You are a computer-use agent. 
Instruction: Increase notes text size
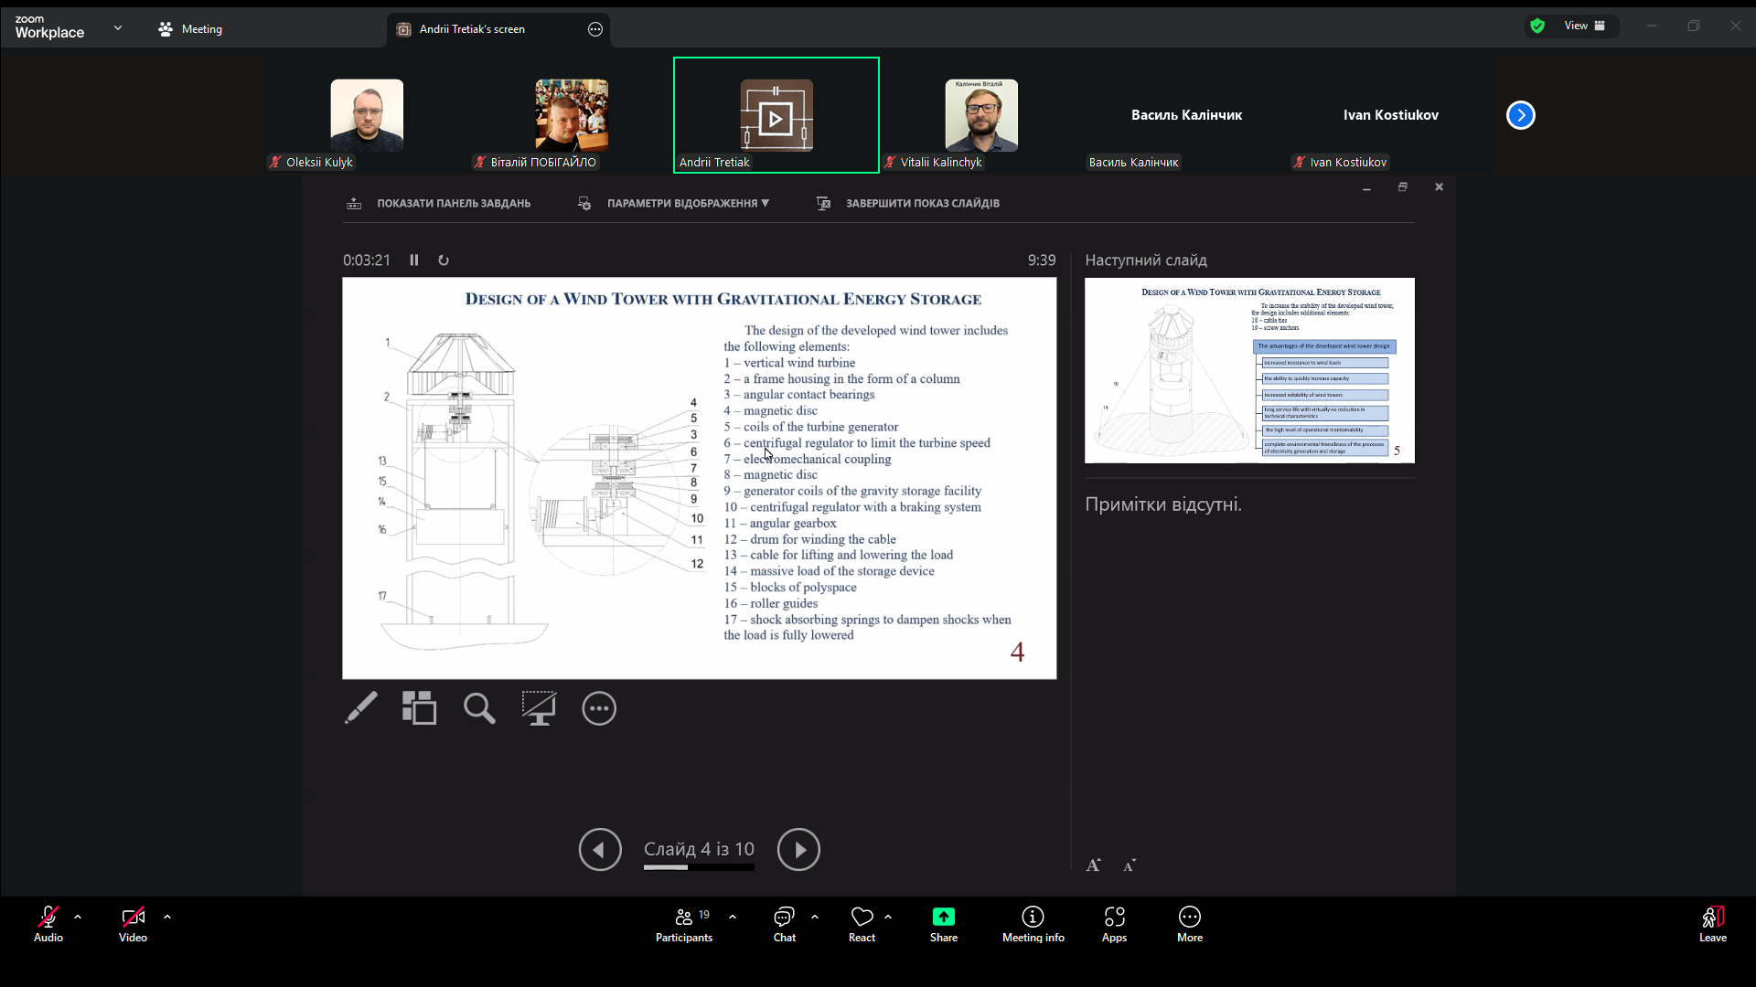[x=1094, y=865]
